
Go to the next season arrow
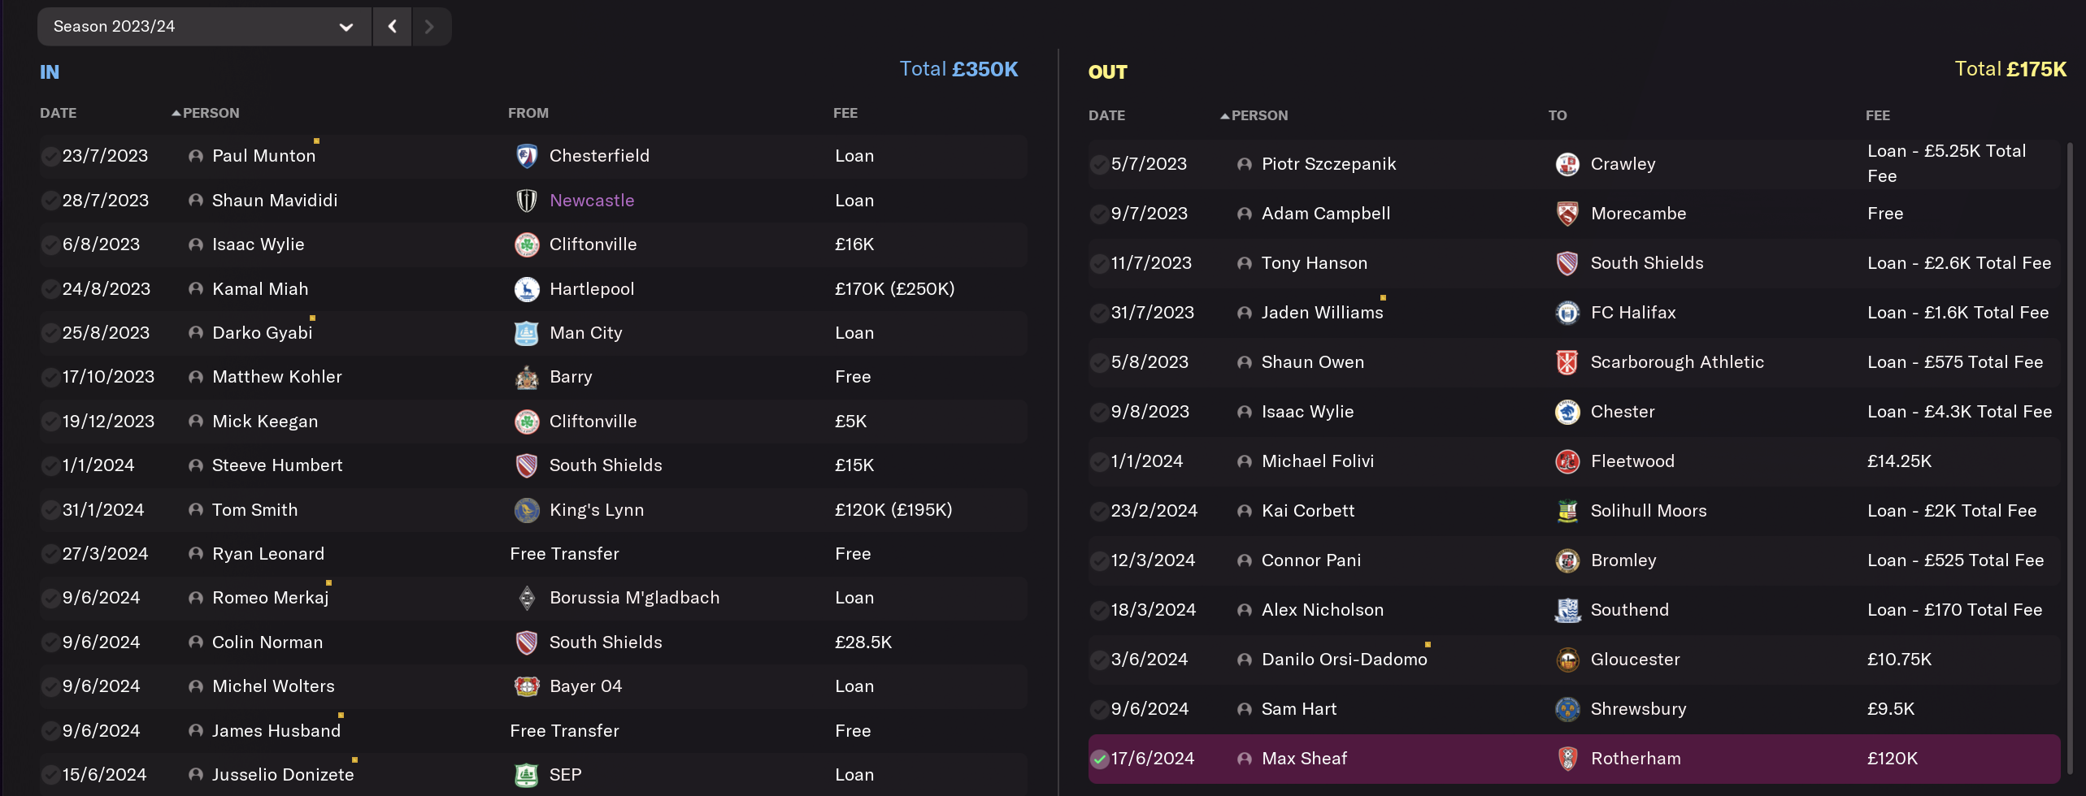coord(430,27)
